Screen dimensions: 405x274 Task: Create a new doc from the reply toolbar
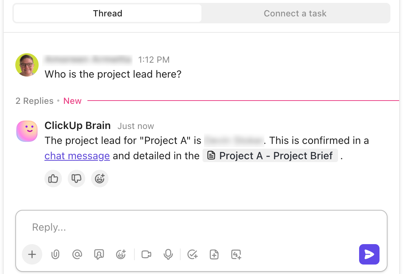click(214, 254)
